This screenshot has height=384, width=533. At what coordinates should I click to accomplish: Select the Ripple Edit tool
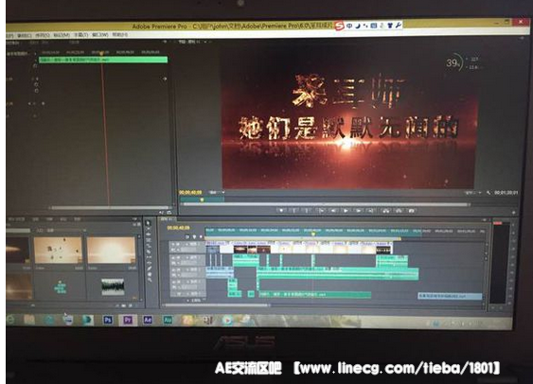(149, 234)
